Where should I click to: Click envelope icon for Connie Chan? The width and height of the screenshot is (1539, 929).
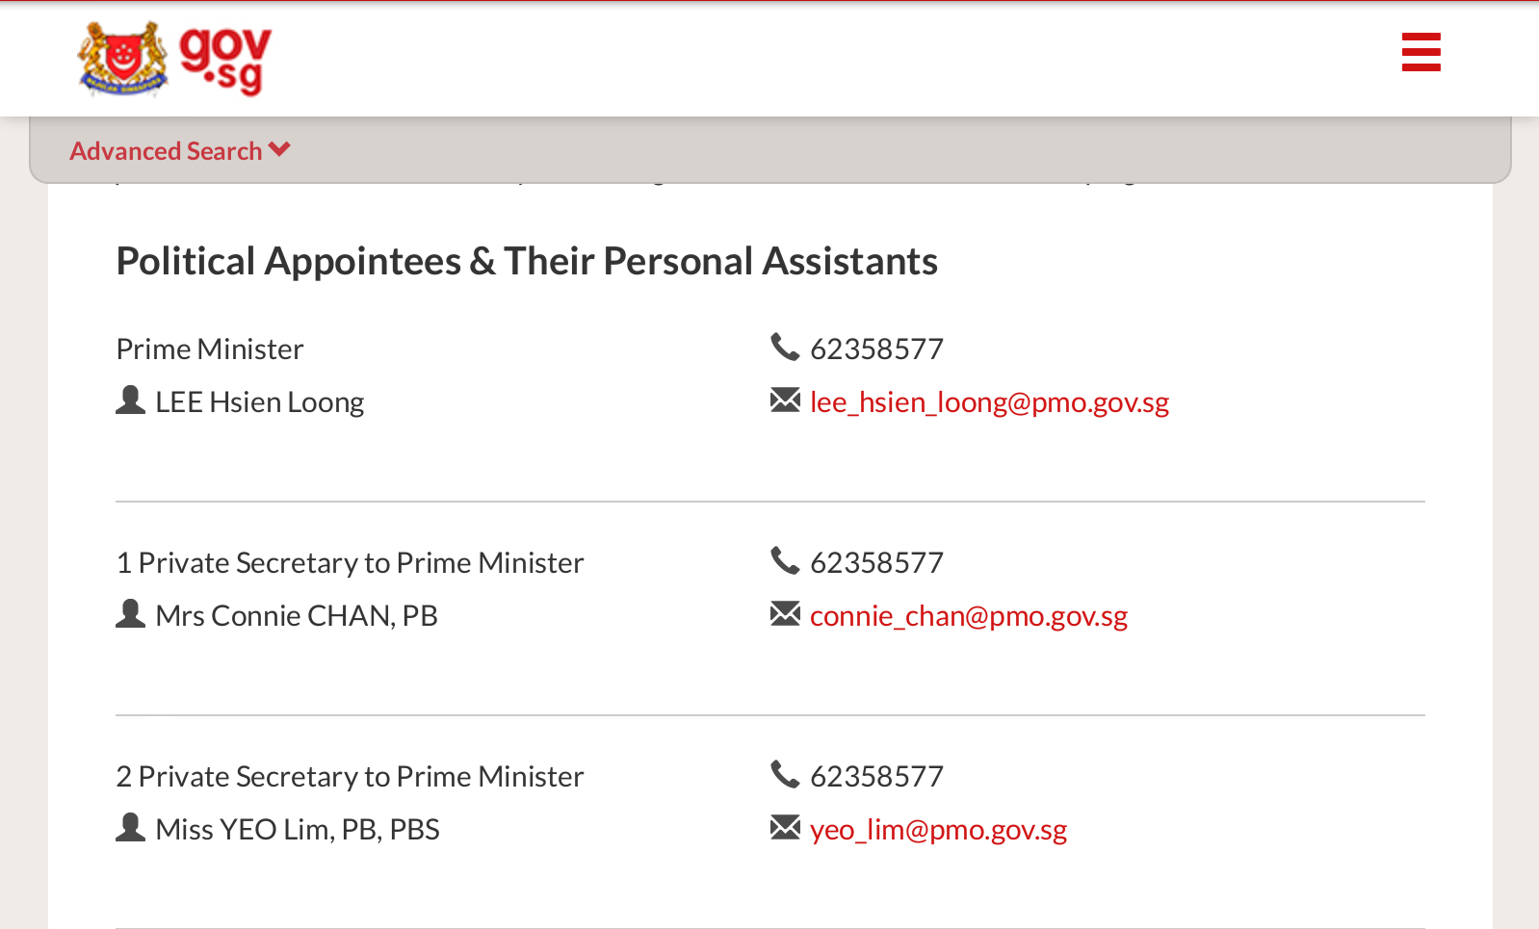[x=785, y=613]
